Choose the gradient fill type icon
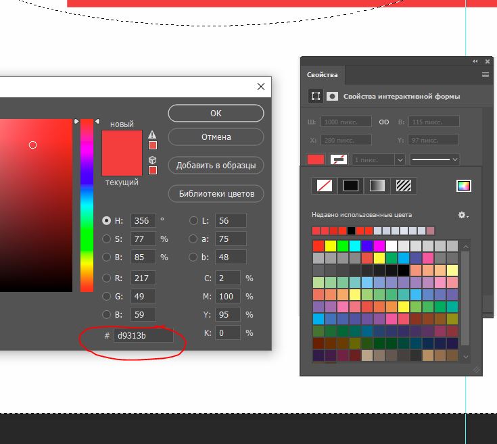 pyautogui.click(x=377, y=185)
